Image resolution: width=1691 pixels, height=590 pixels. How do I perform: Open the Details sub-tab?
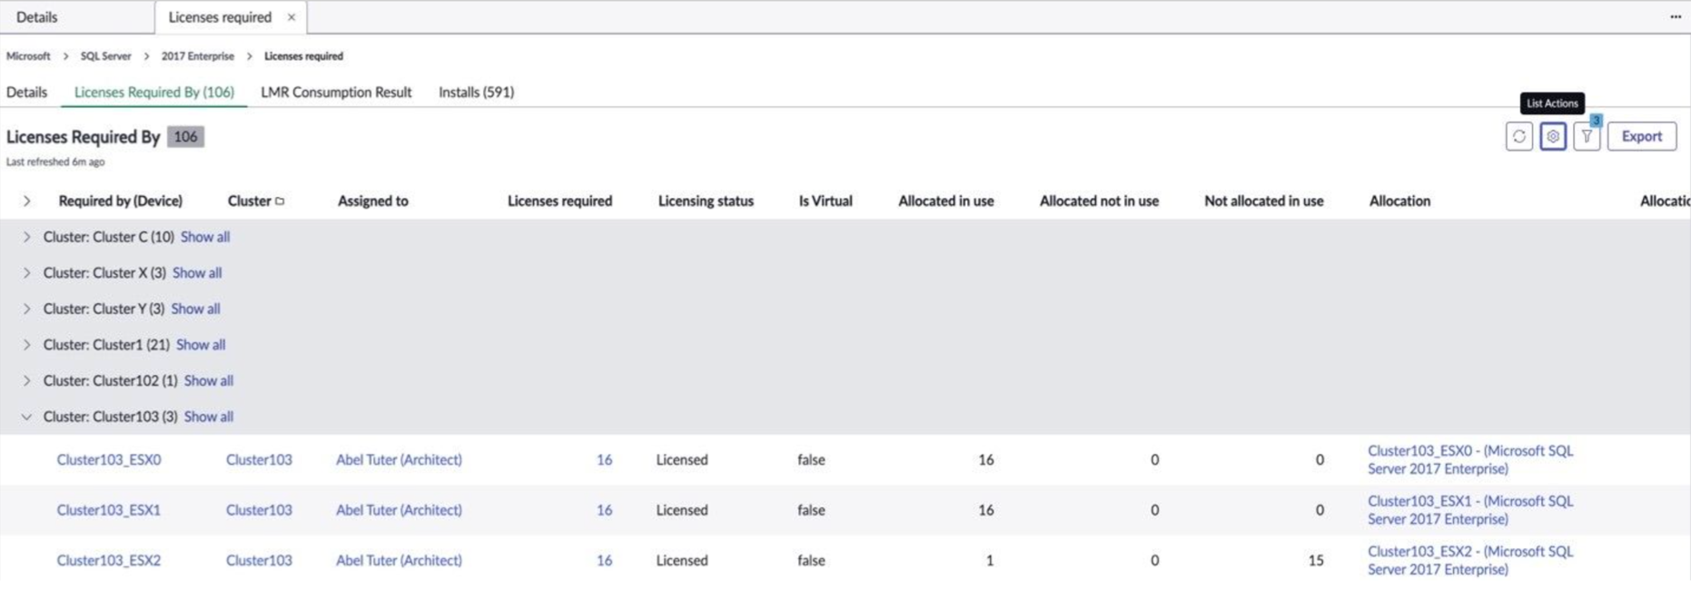(26, 92)
